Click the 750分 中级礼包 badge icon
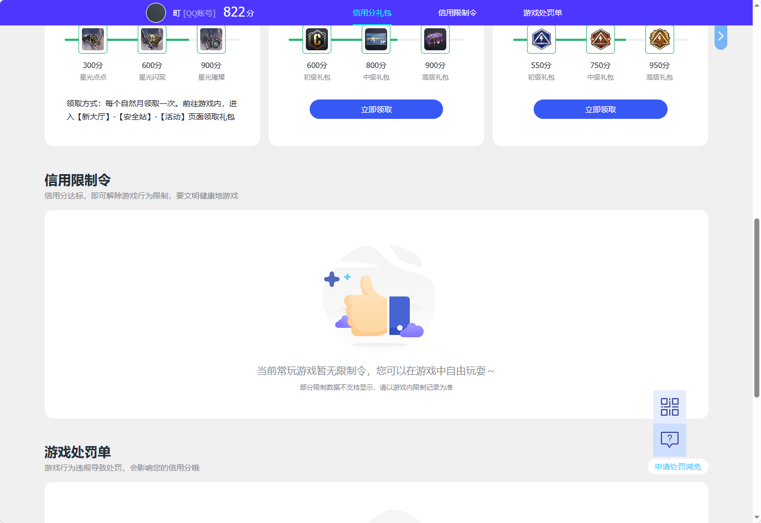 (601, 39)
